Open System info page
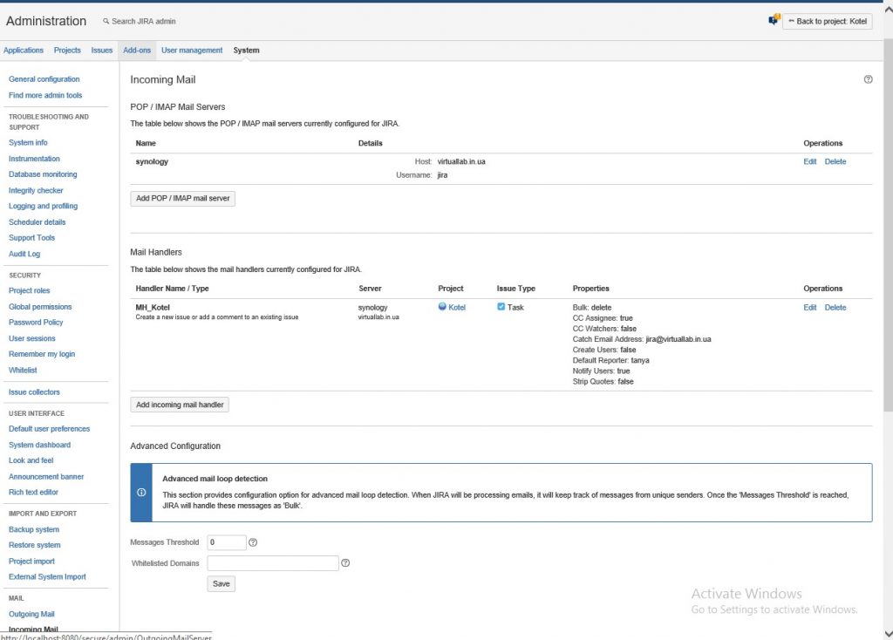893x640 pixels. 28,142
